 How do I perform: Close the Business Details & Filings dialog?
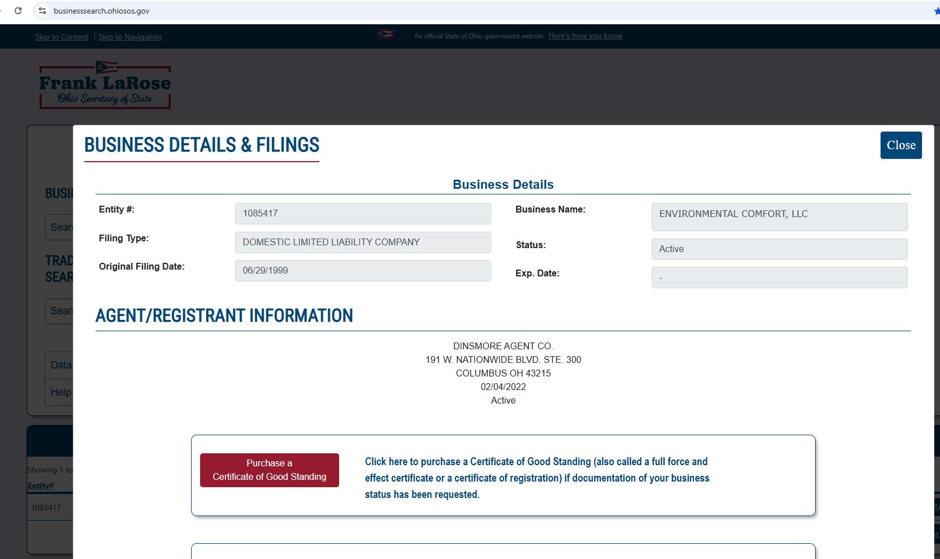tap(900, 145)
